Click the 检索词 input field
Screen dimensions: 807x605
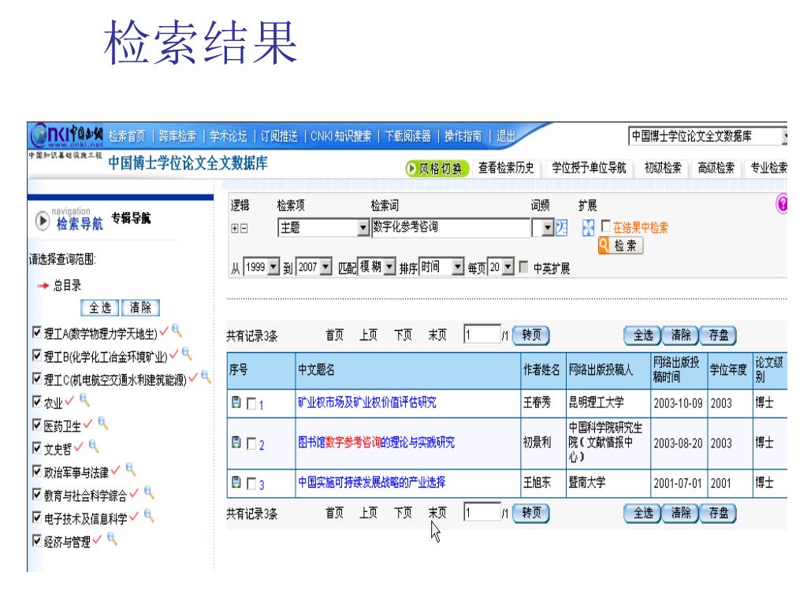click(451, 227)
